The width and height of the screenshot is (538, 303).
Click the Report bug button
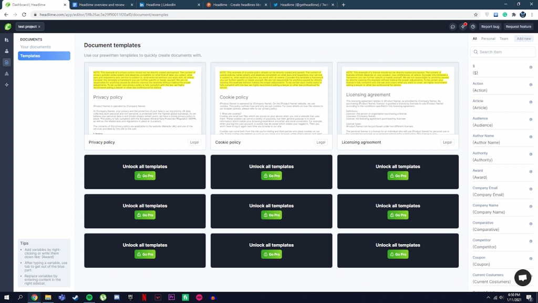point(490,26)
